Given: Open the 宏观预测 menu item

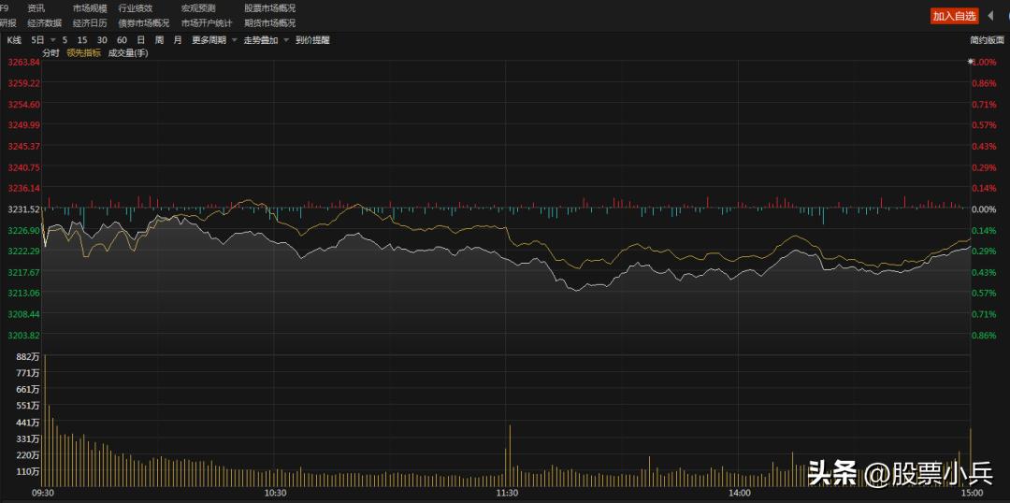Looking at the screenshot, I should (198, 8).
